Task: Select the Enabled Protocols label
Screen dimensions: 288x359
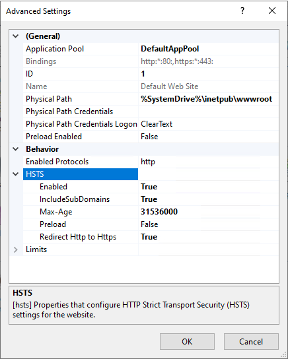Action: [x=57, y=162]
